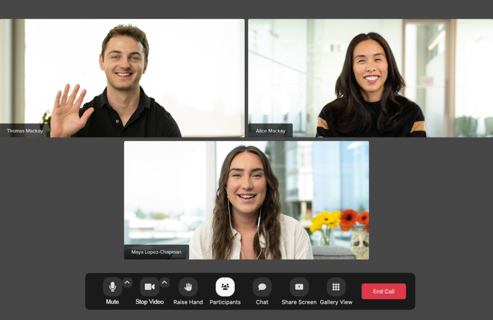Open the Chat bubble icon

tap(262, 287)
